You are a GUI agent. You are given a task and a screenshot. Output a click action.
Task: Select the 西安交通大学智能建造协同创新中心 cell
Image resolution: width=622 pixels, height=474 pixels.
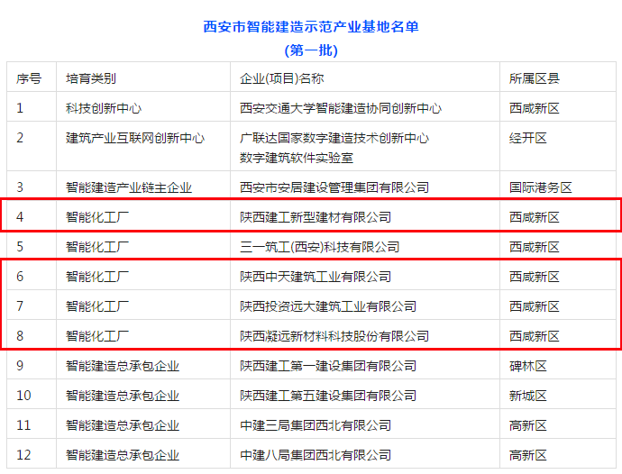click(341, 108)
